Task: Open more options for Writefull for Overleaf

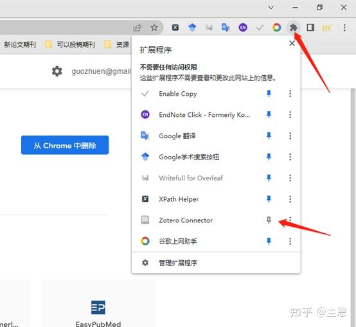Action: 290,178
